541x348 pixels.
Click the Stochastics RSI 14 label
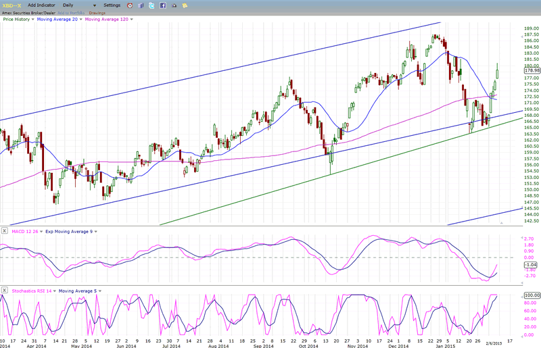click(32, 291)
